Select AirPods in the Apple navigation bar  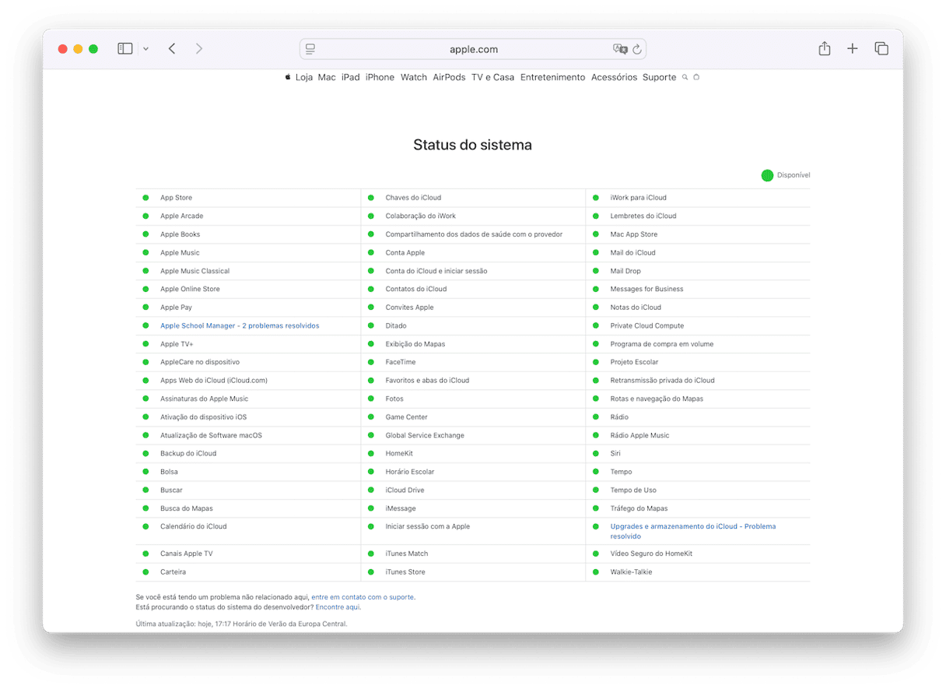pos(449,77)
